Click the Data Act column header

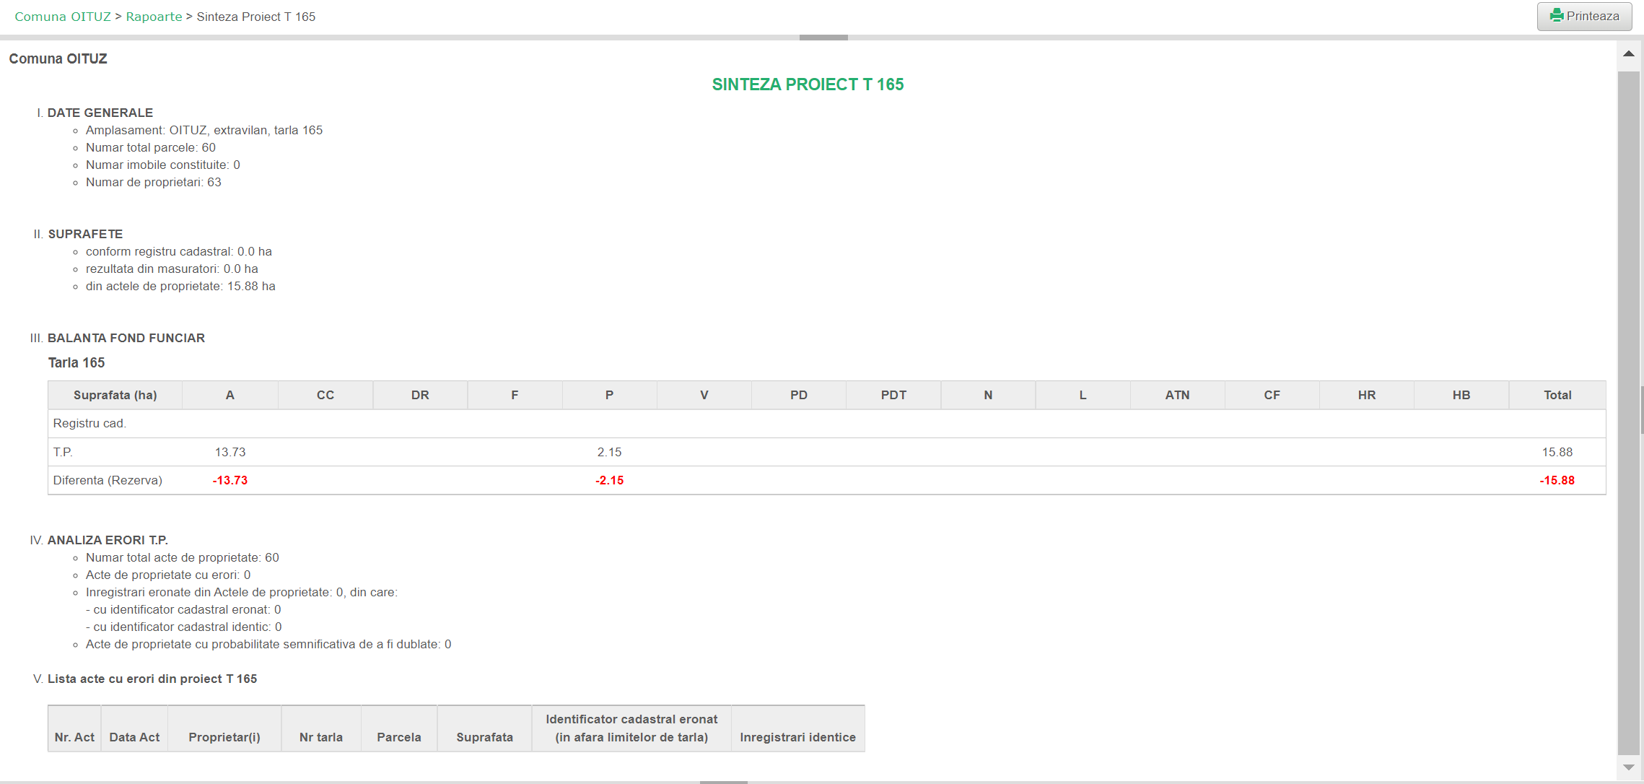tap(134, 737)
